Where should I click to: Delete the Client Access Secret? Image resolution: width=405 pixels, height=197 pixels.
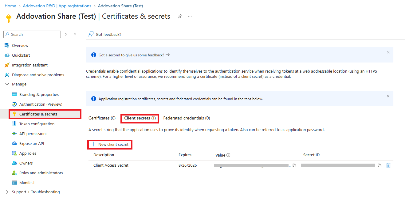[x=388, y=165]
